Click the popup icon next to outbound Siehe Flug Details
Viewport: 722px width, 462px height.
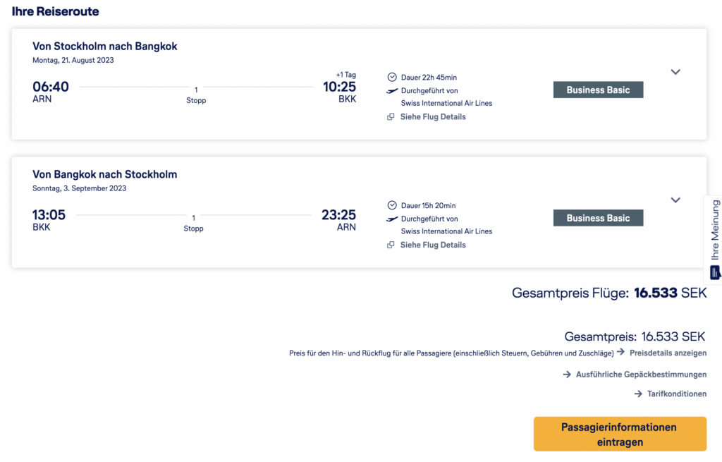[x=391, y=117]
